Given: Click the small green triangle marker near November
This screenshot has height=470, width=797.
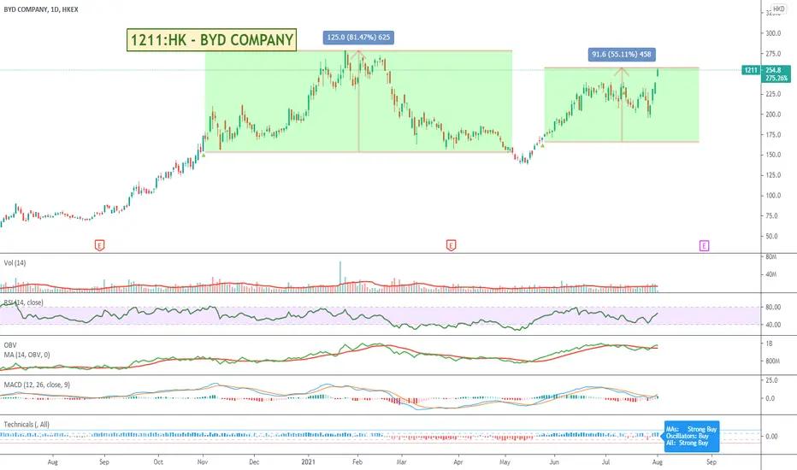Looking at the screenshot, I should pos(204,155).
